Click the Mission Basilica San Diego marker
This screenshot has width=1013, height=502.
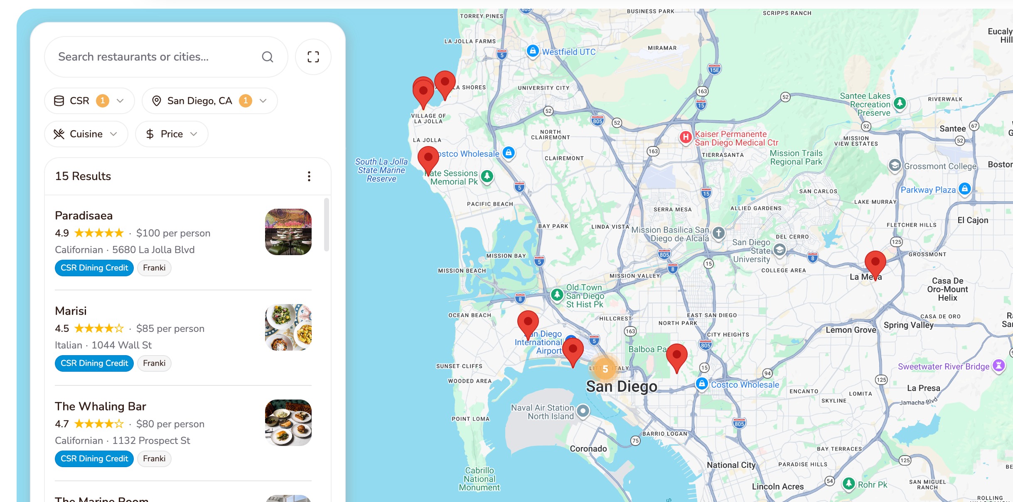(718, 233)
